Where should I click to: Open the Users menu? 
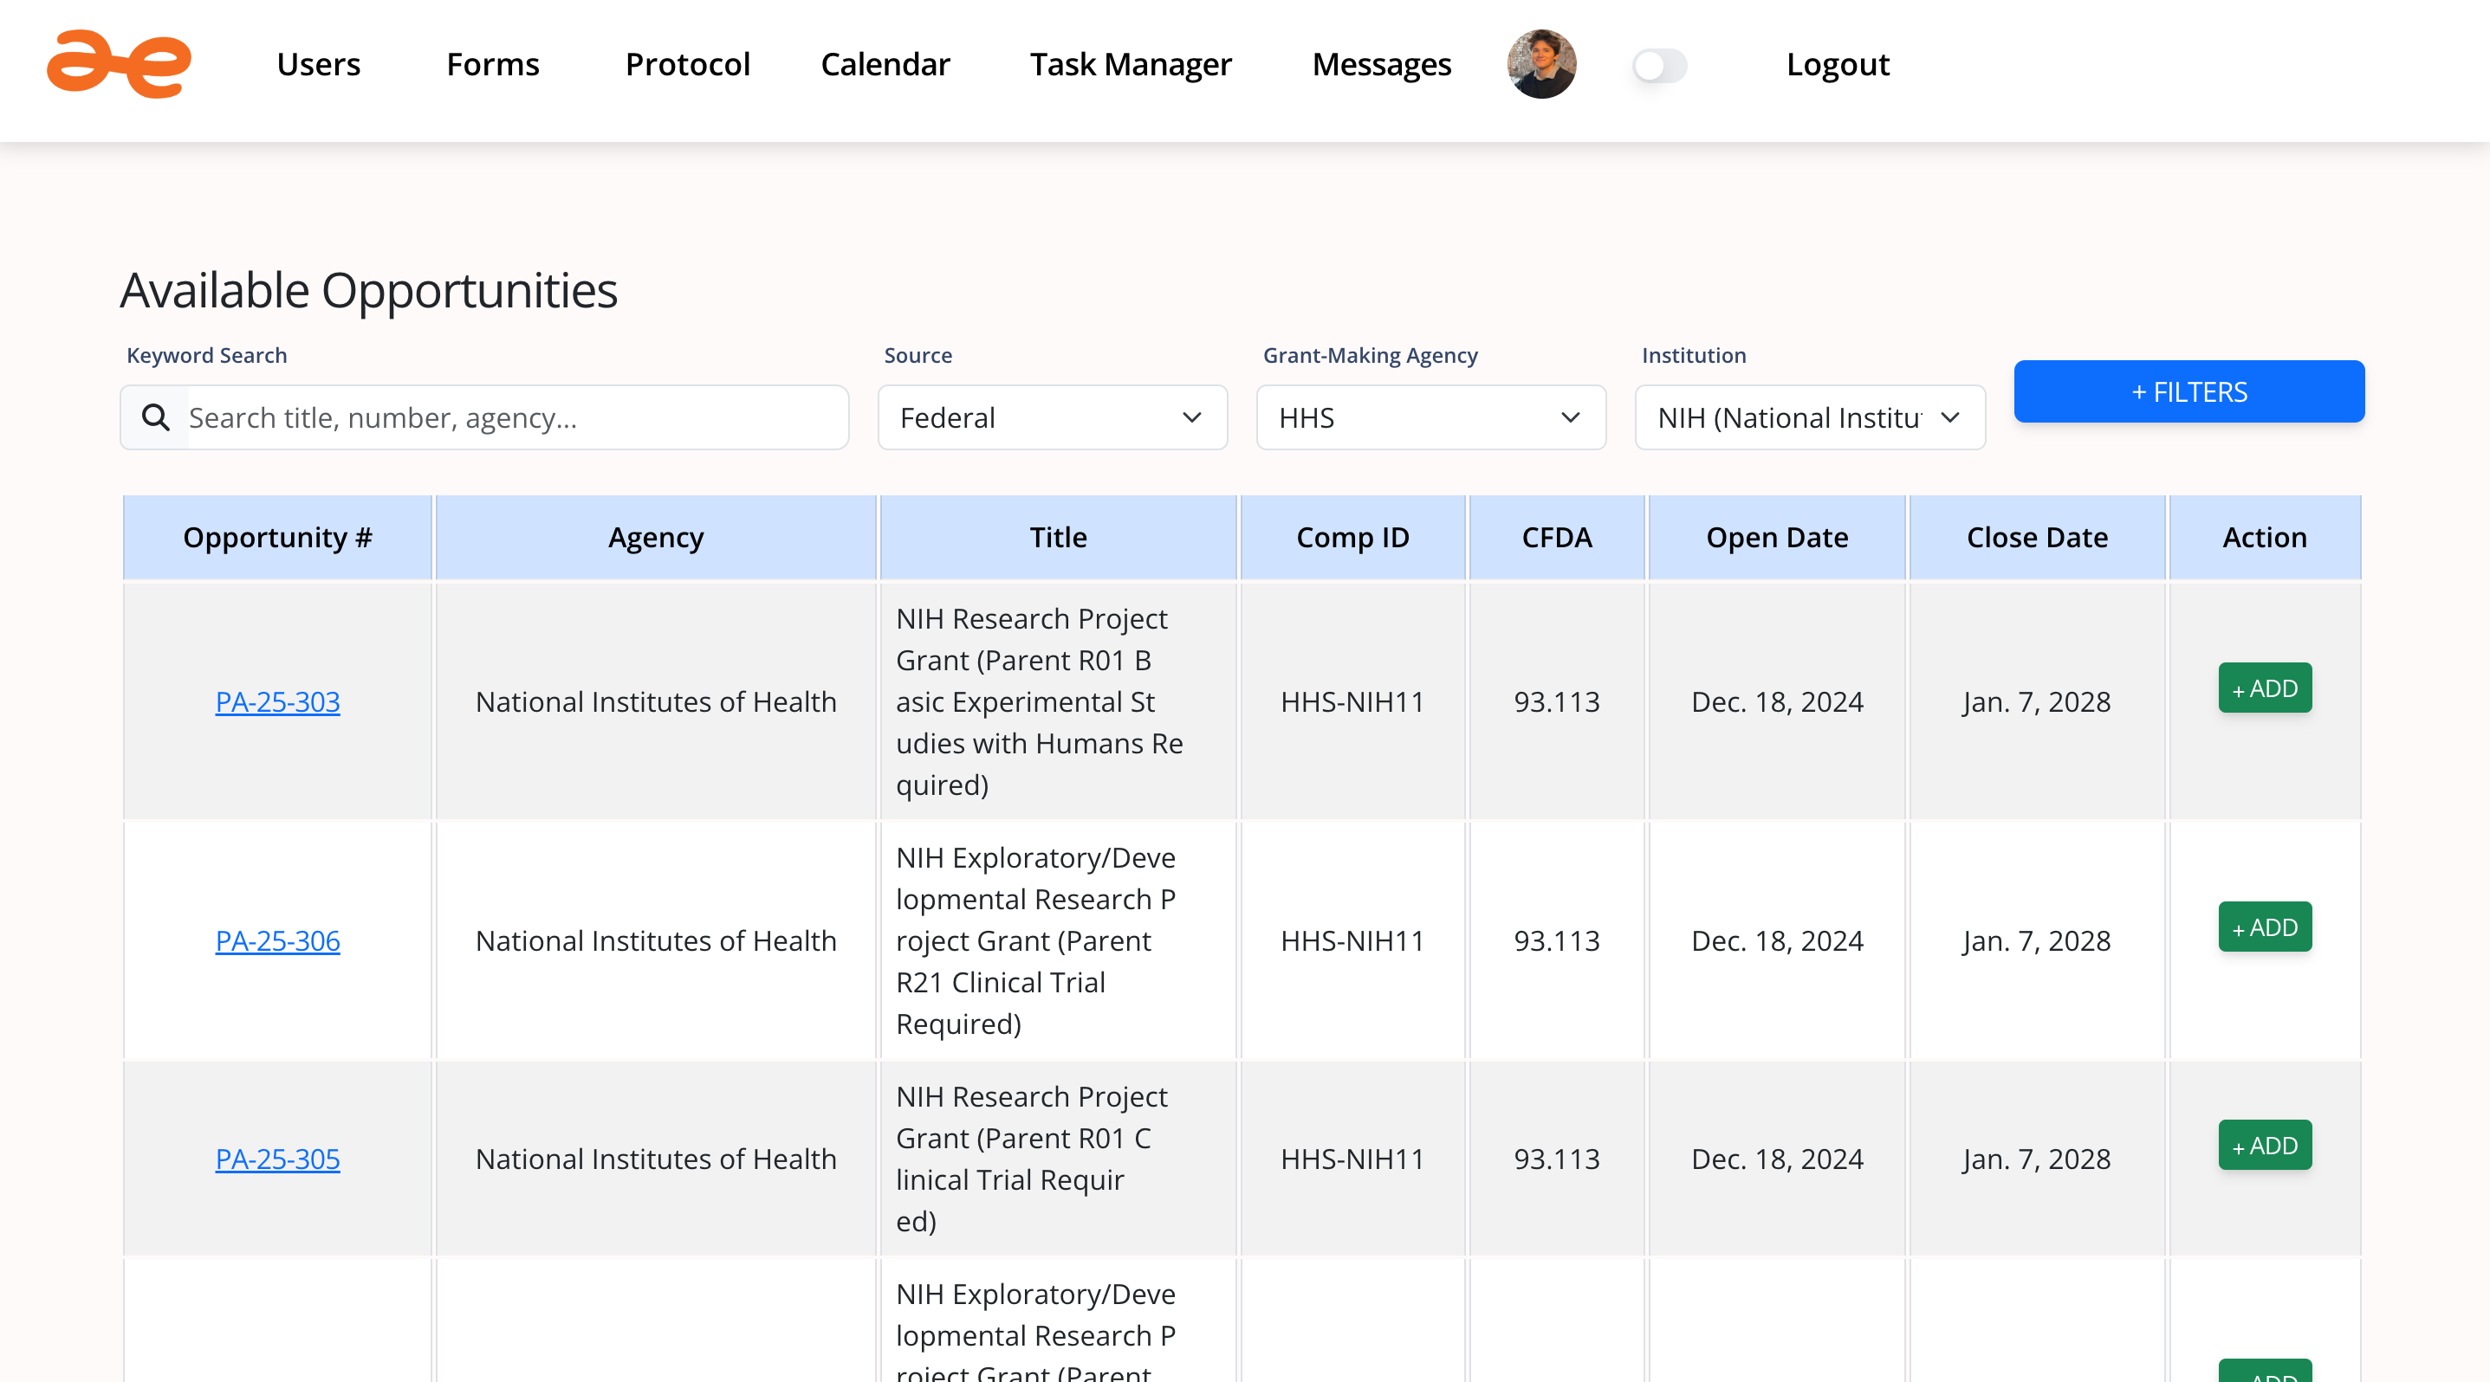point(318,65)
